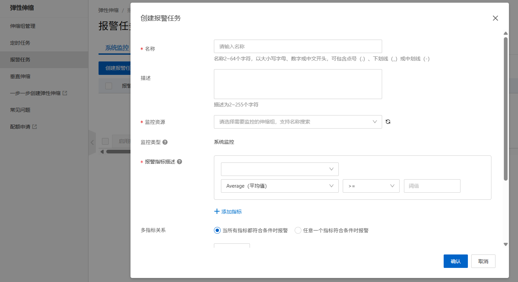Click help icon next to 监控类型
518x282 pixels.
pyautogui.click(x=165, y=142)
